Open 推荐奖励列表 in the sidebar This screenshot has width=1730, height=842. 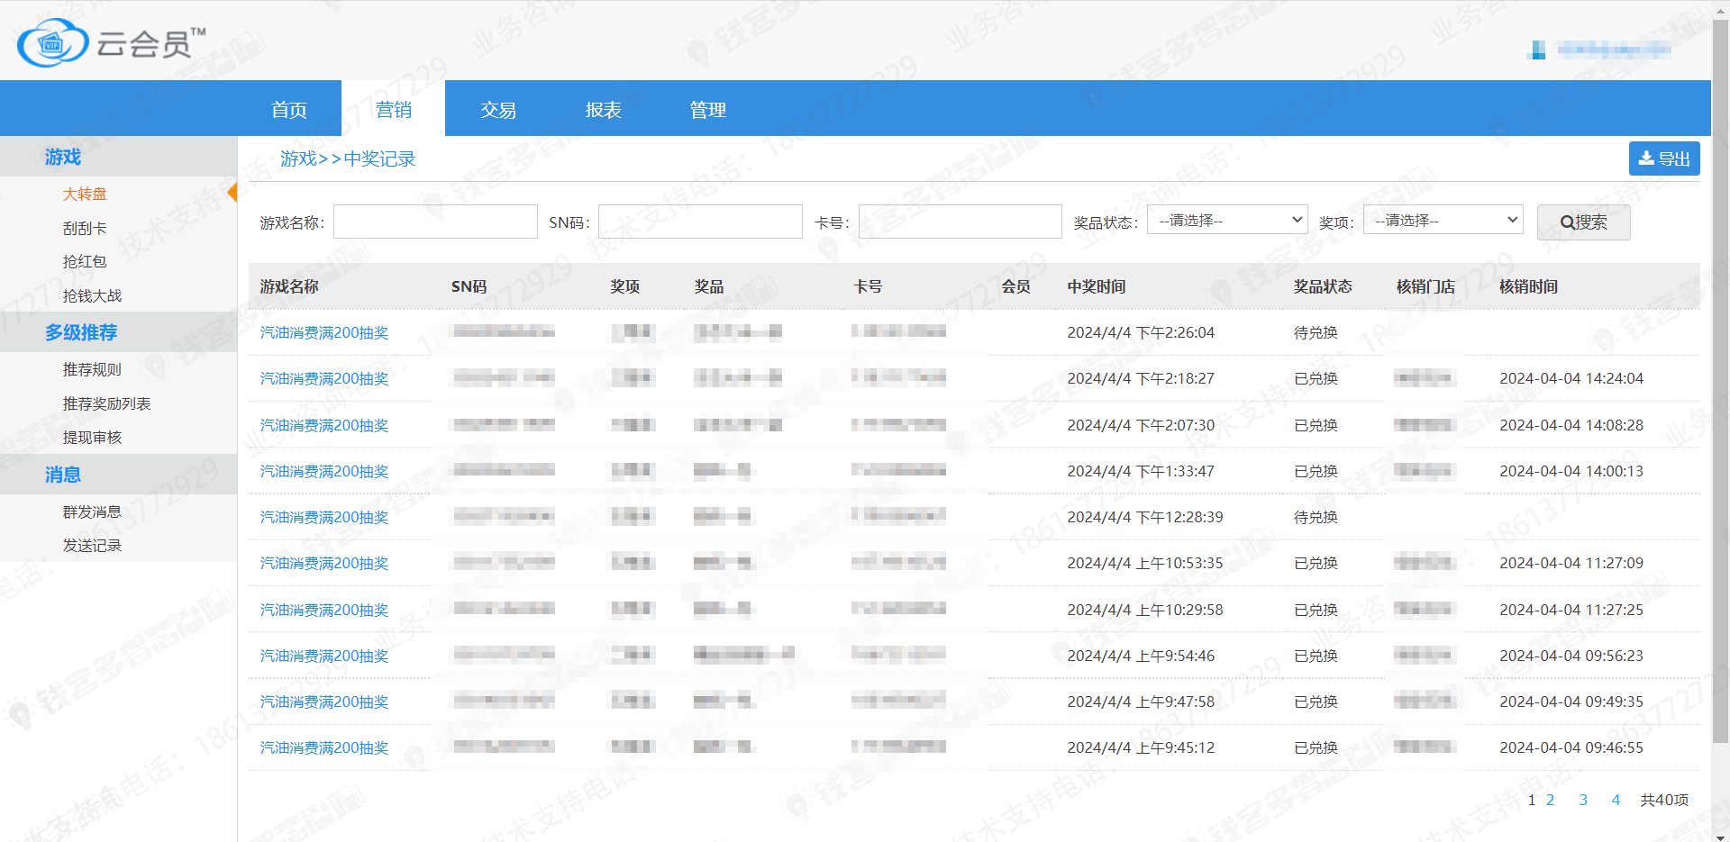[106, 404]
